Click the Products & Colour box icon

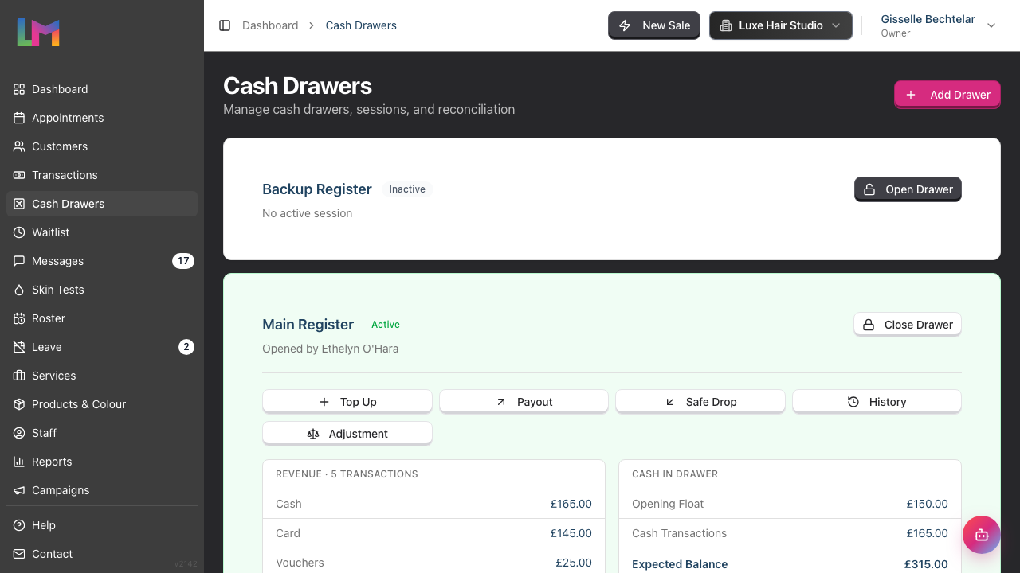[x=19, y=404]
